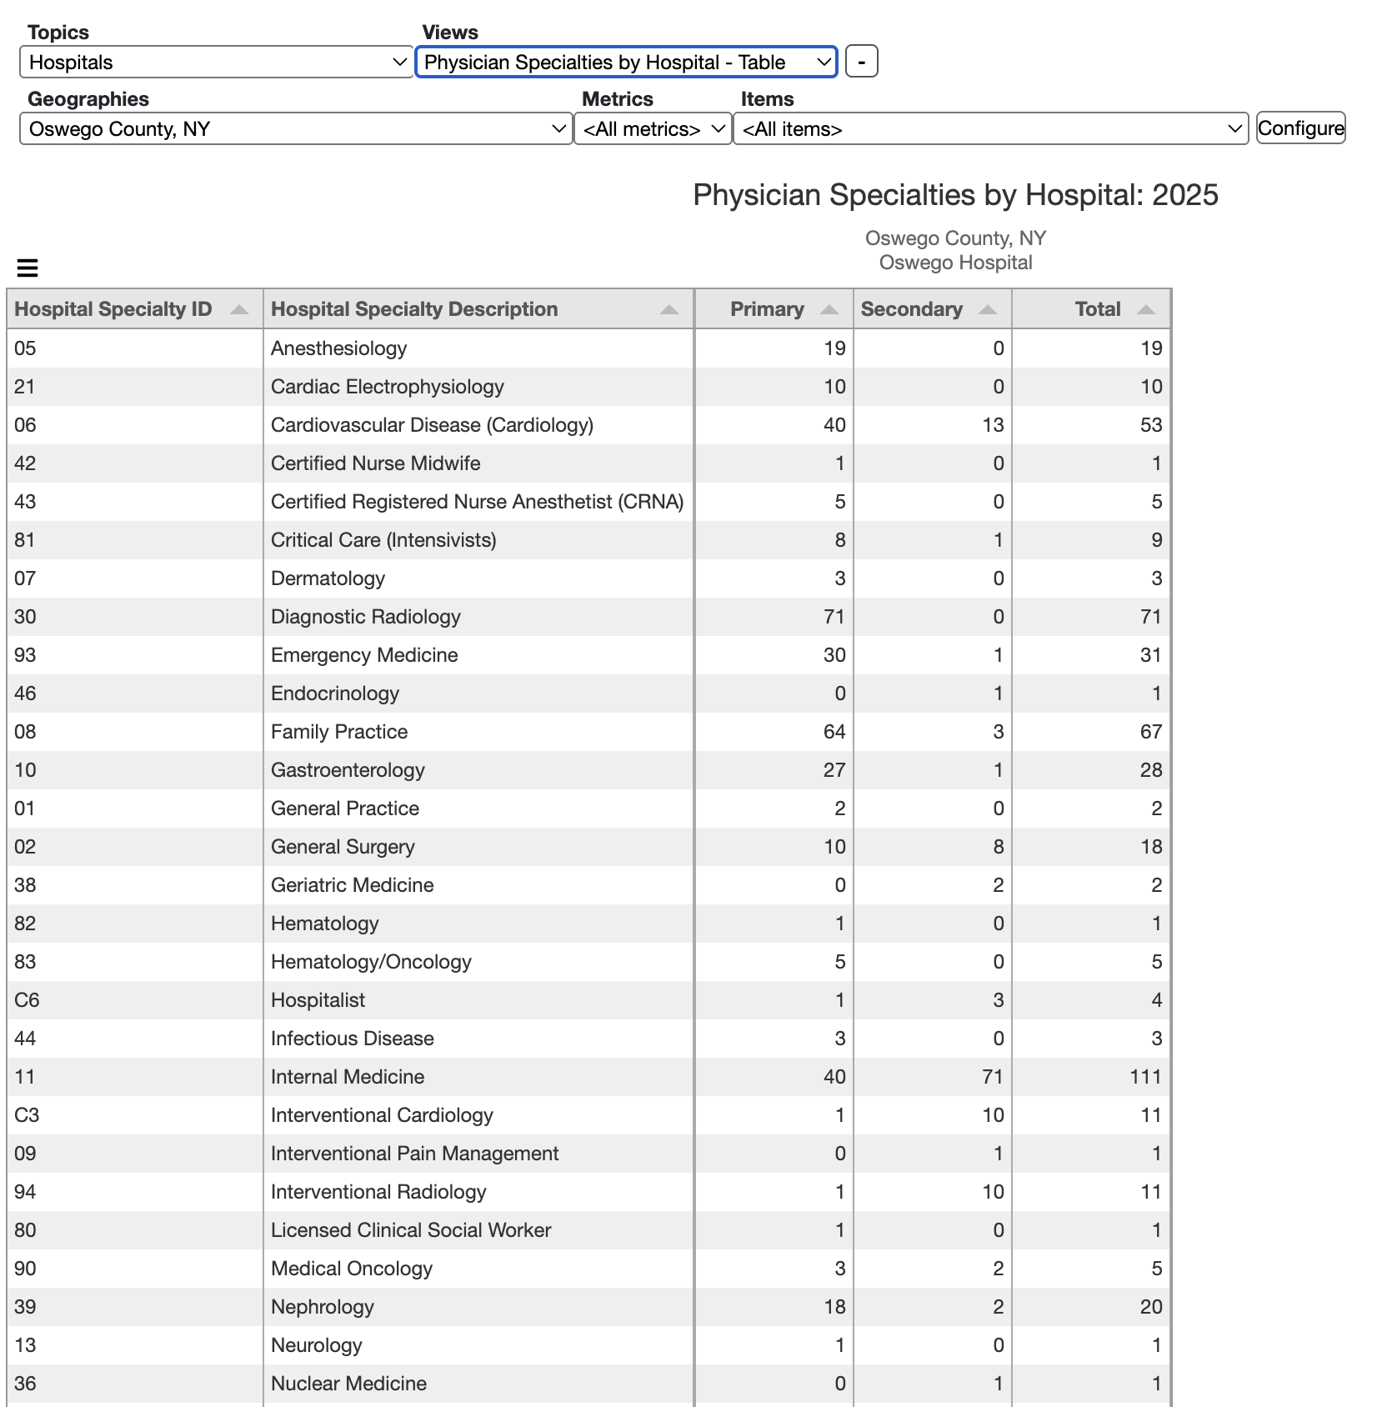Sort by Hospital Specialty ID arrow
Screen dimensions: 1377x1407
click(x=239, y=310)
